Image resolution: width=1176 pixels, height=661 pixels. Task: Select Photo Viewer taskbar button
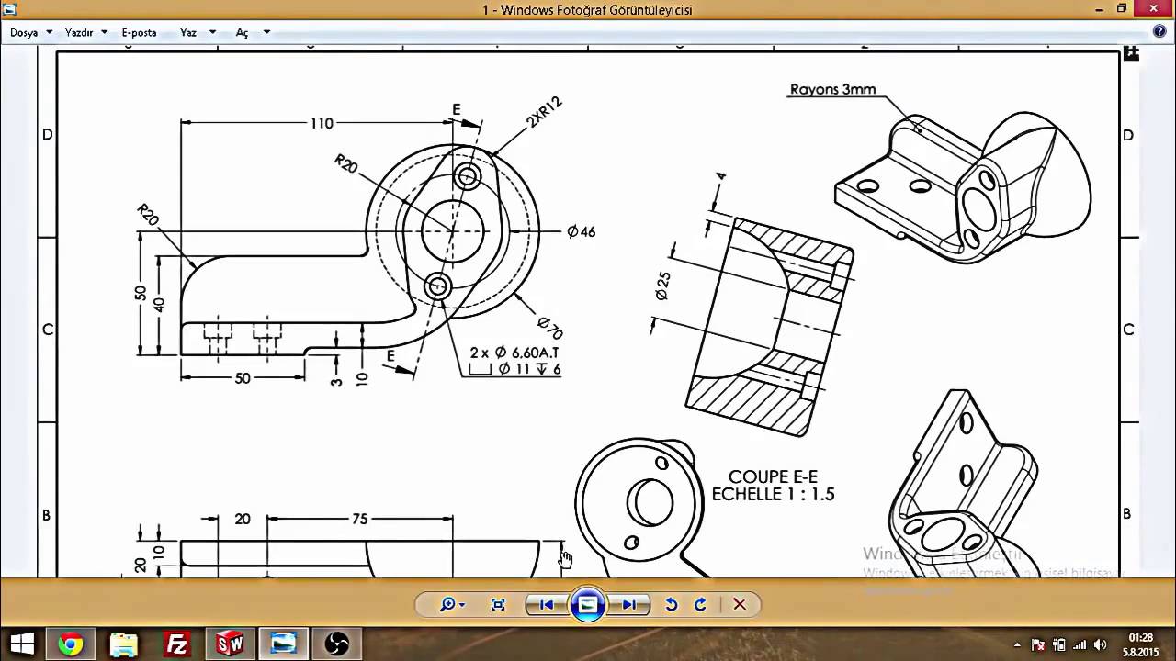[x=283, y=644]
